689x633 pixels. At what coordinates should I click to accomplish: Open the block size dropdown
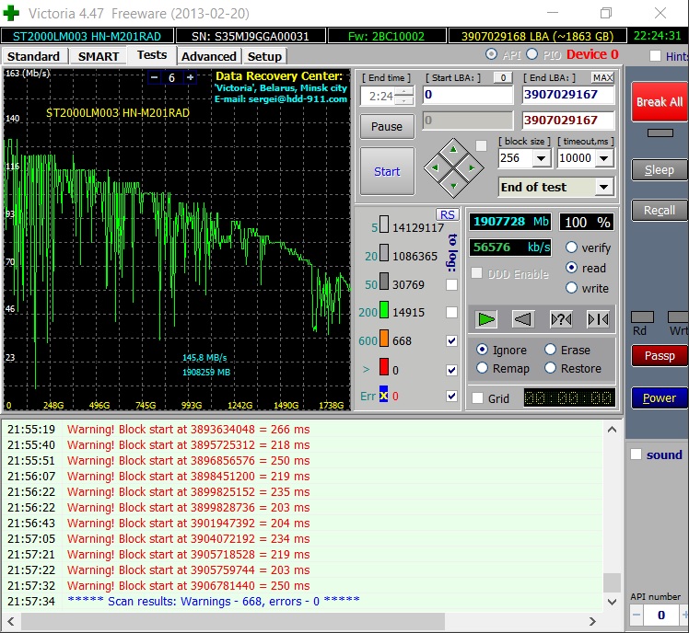coord(542,158)
